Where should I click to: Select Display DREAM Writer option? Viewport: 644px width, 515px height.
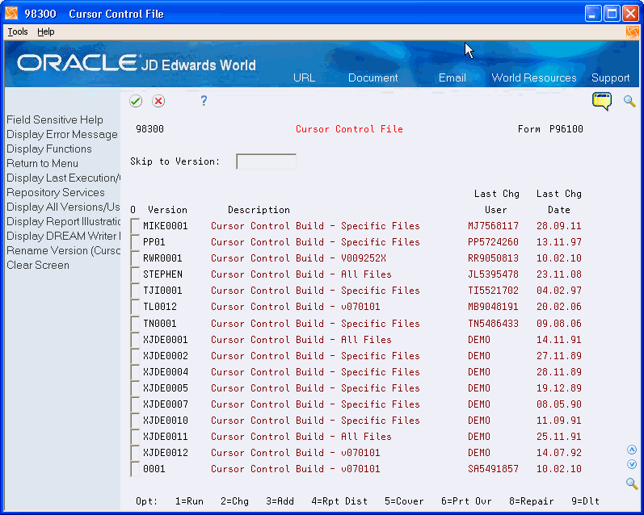(63, 236)
